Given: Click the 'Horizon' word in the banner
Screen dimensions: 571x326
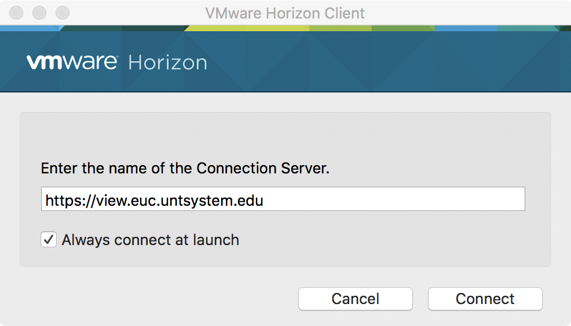Looking at the screenshot, I should 167,62.
